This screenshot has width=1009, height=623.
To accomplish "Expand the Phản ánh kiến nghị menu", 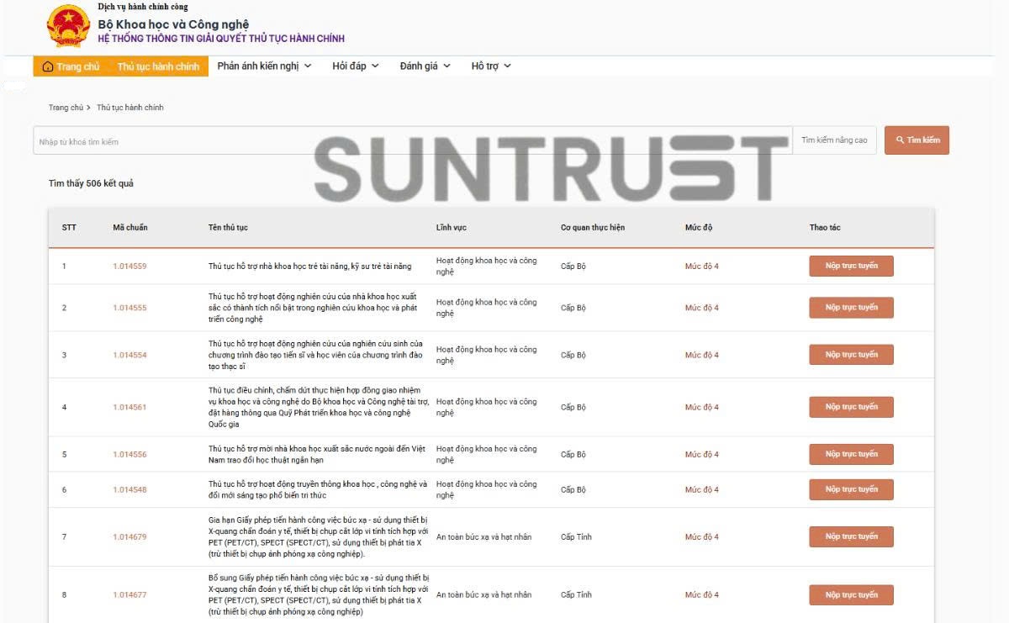I will 264,66.
